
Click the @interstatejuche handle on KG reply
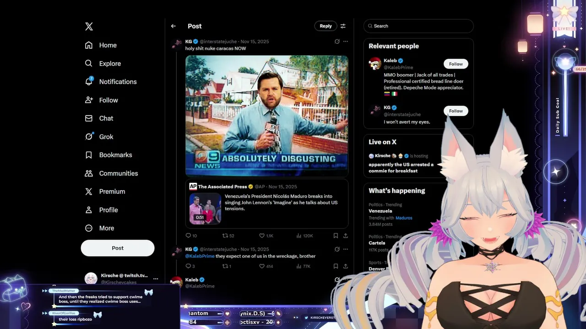point(218,249)
